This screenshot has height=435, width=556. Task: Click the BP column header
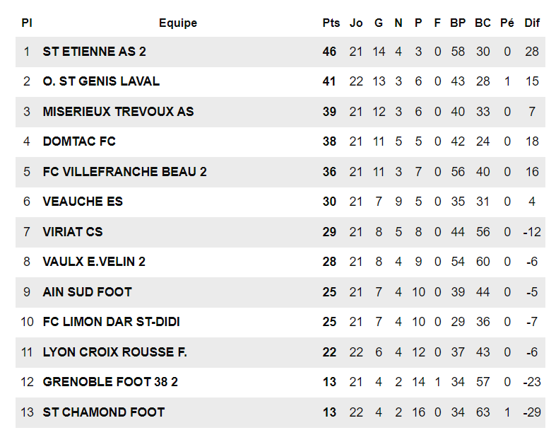(x=458, y=23)
